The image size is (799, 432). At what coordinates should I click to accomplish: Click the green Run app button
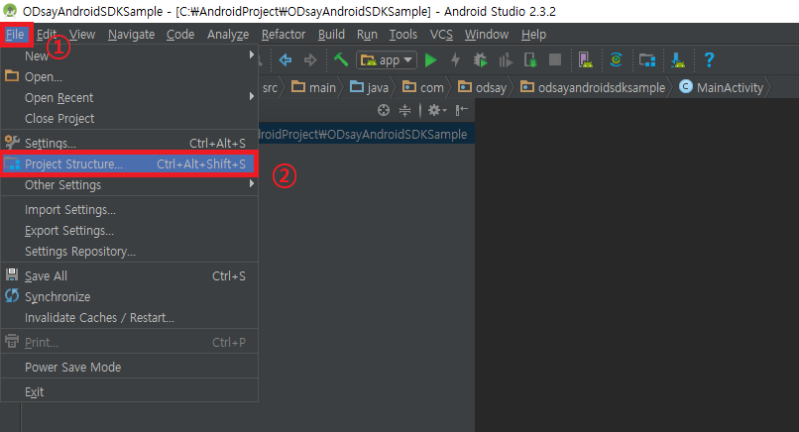click(x=430, y=60)
